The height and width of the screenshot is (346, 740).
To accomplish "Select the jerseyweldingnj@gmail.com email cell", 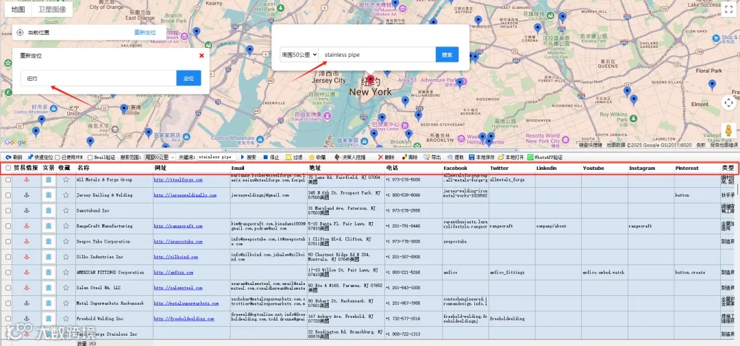I will 269,195.
